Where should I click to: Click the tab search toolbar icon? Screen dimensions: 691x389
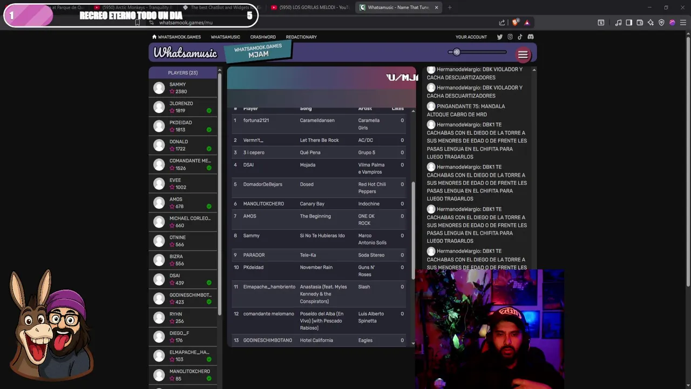[601, 23]
